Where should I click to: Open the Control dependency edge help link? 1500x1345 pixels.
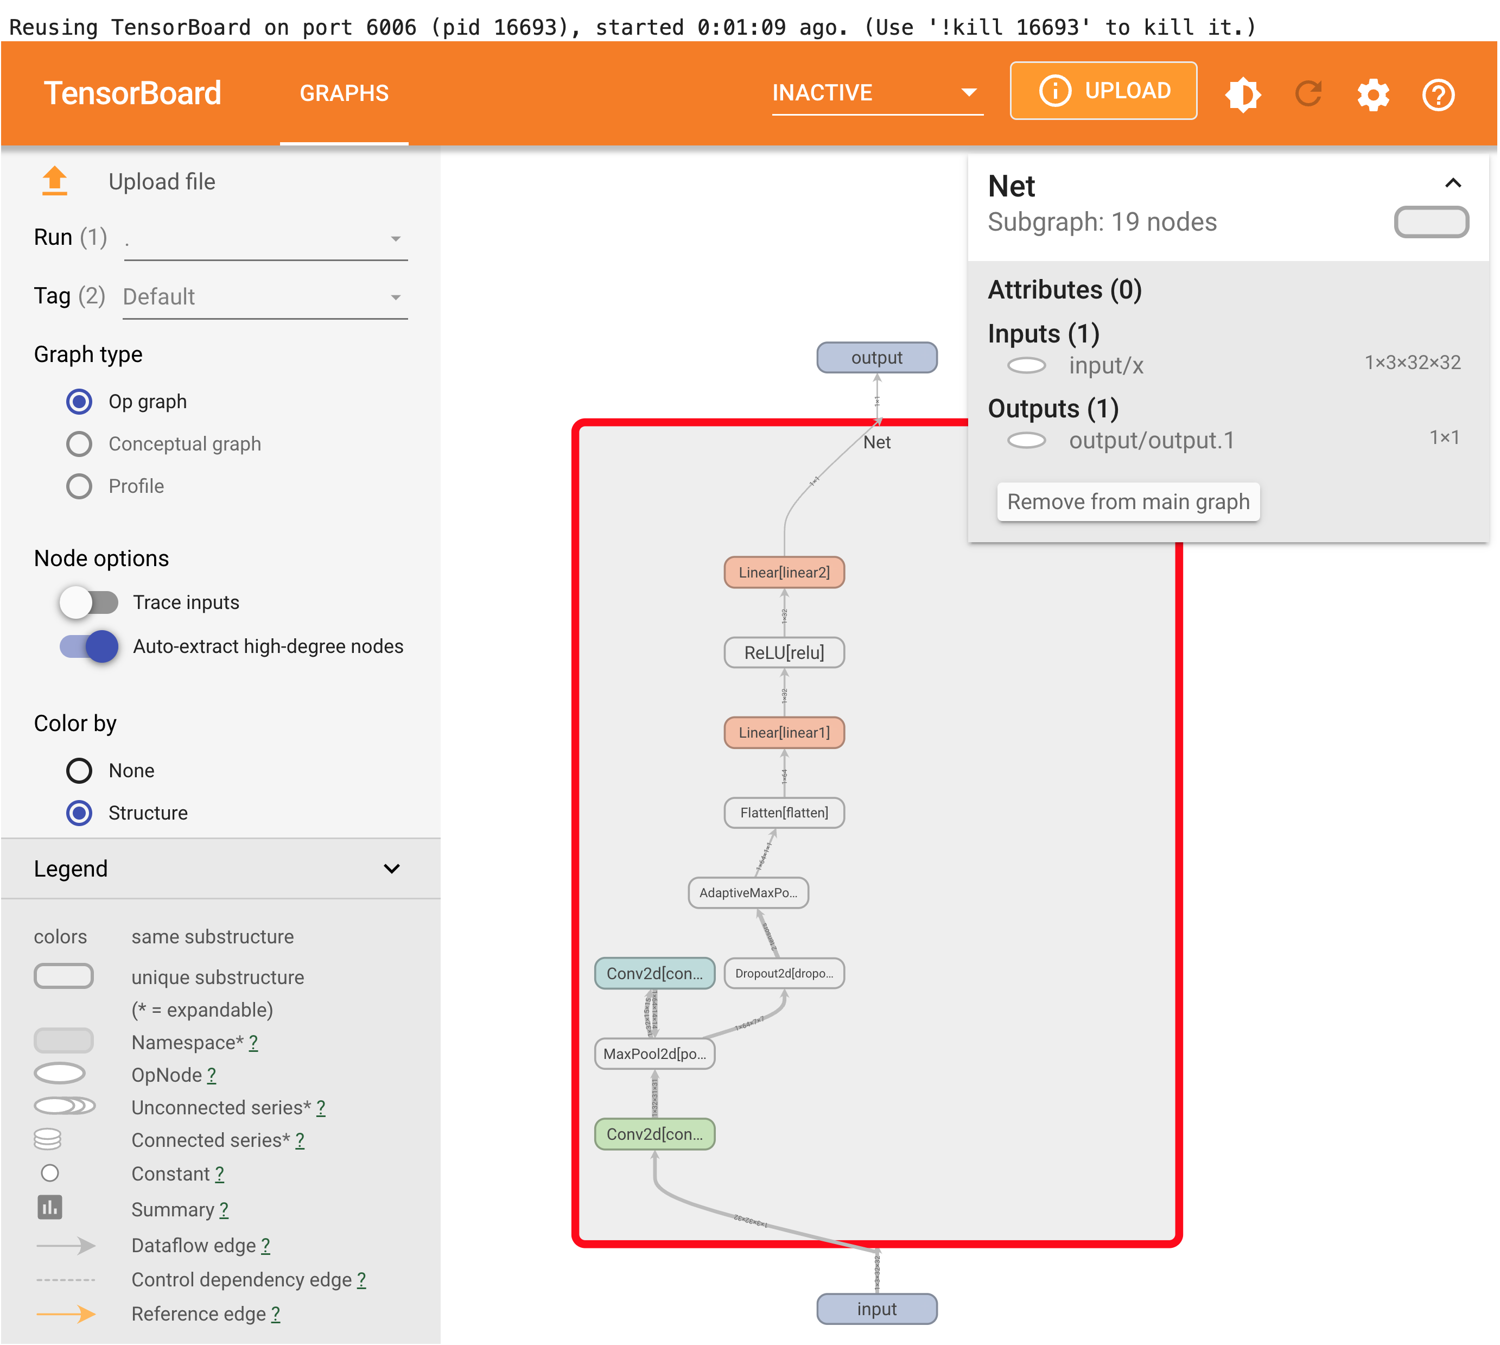coord(361,1279)
